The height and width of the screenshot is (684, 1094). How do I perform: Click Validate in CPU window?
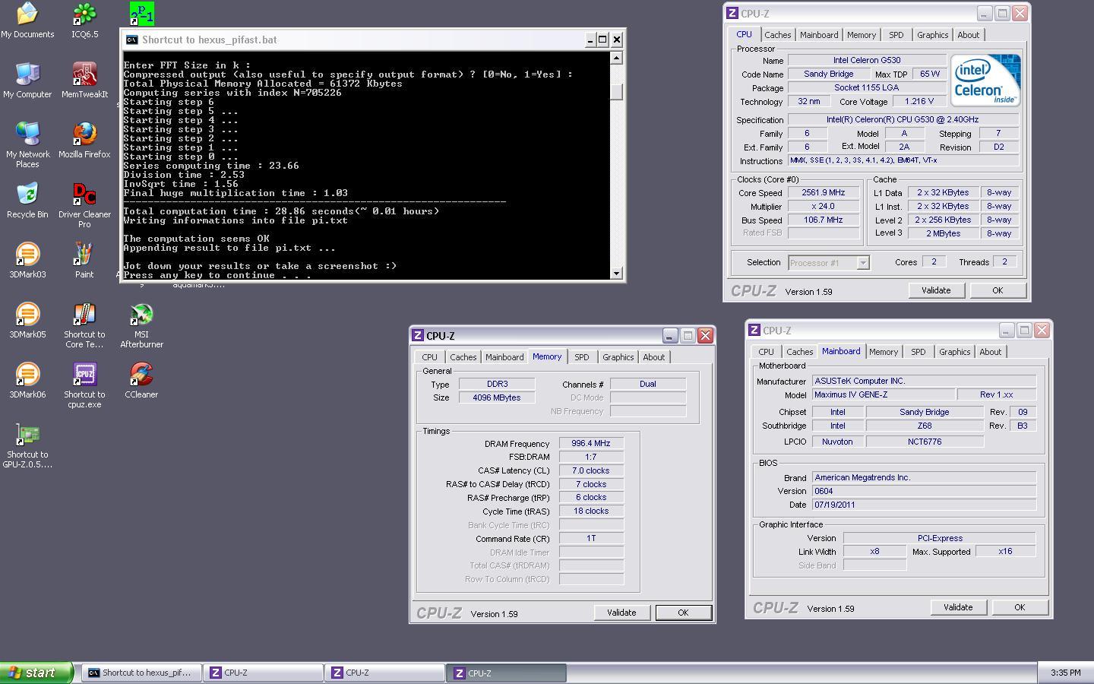tap(936, 290)
